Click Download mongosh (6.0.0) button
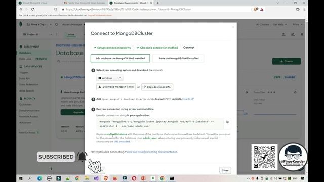324x182 pixels. 116,87
